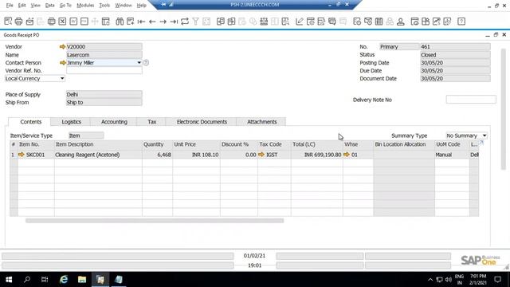Image resolution: width=510 pixels, height=287 pixels.
Task: Switch to the Logistics tab
Action: pyautogui.click(x=71, y=122)
